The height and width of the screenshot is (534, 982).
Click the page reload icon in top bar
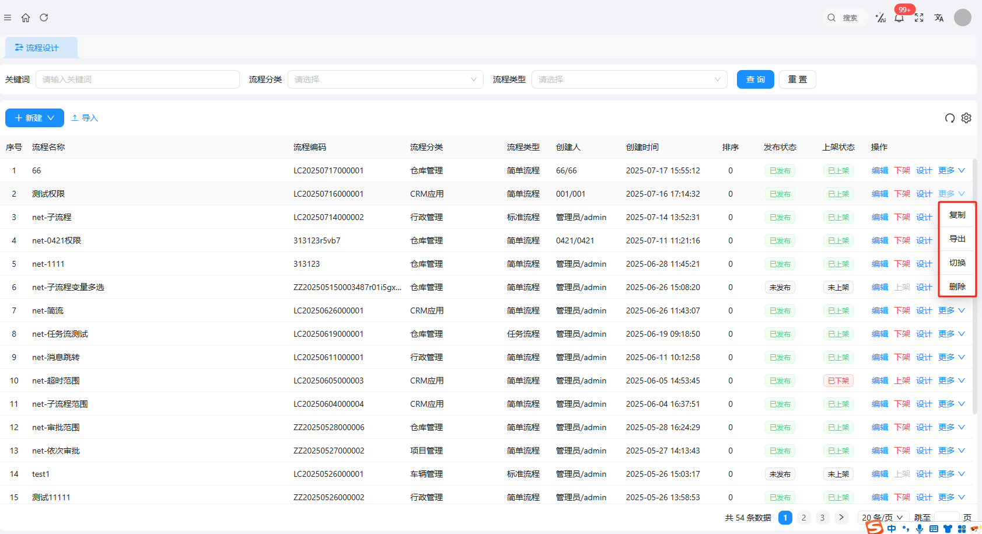44,18
